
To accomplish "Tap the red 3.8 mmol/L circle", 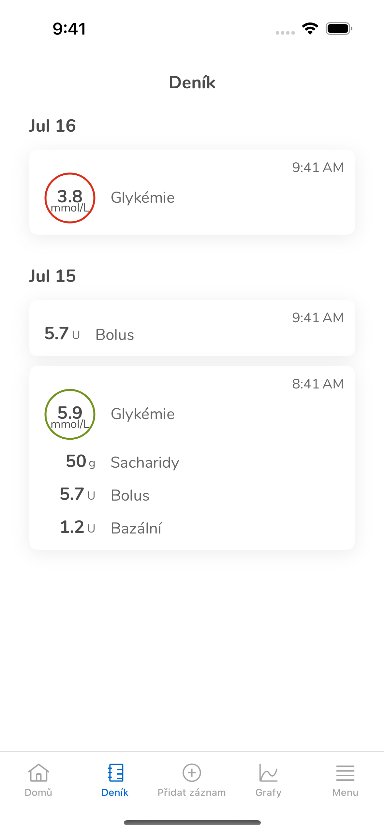I will coord(70,198).
